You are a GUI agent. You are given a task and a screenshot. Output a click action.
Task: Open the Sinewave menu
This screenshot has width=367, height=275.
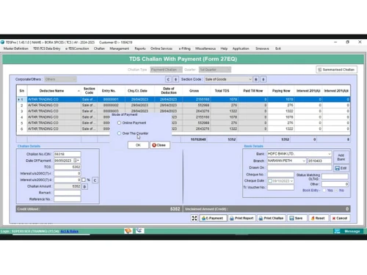pyautogui.click(x=262, y=48)
